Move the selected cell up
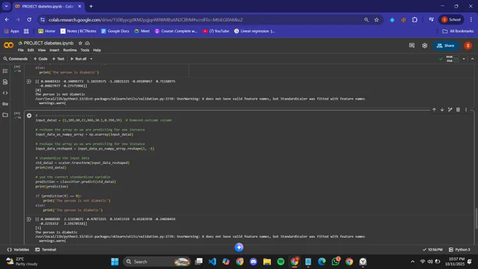Image resolution: width=478 pixels, height=269 pixels. [x=434, y=110]
